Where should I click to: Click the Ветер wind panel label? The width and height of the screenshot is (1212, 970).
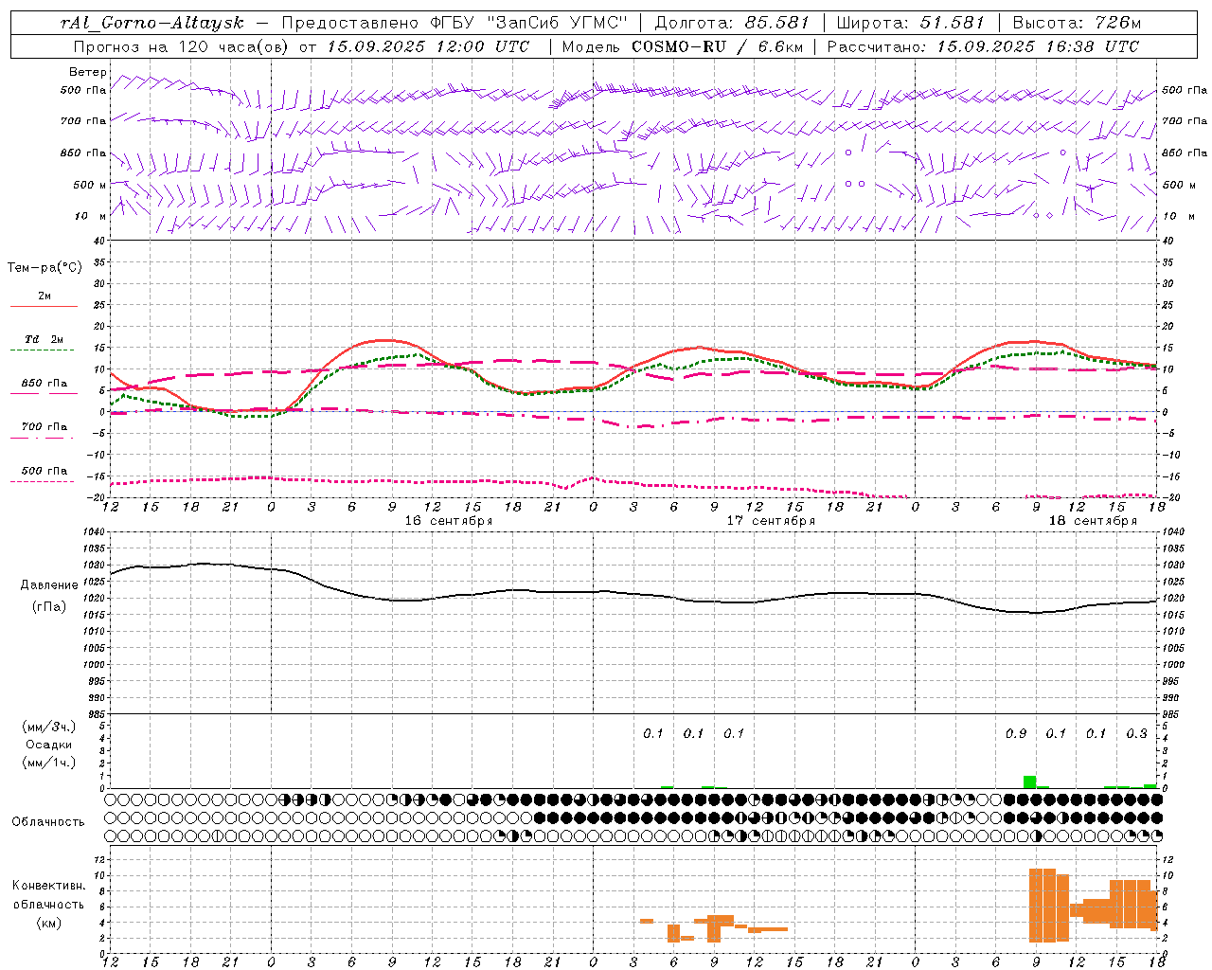pyautogui.click(x=87, y=72)
